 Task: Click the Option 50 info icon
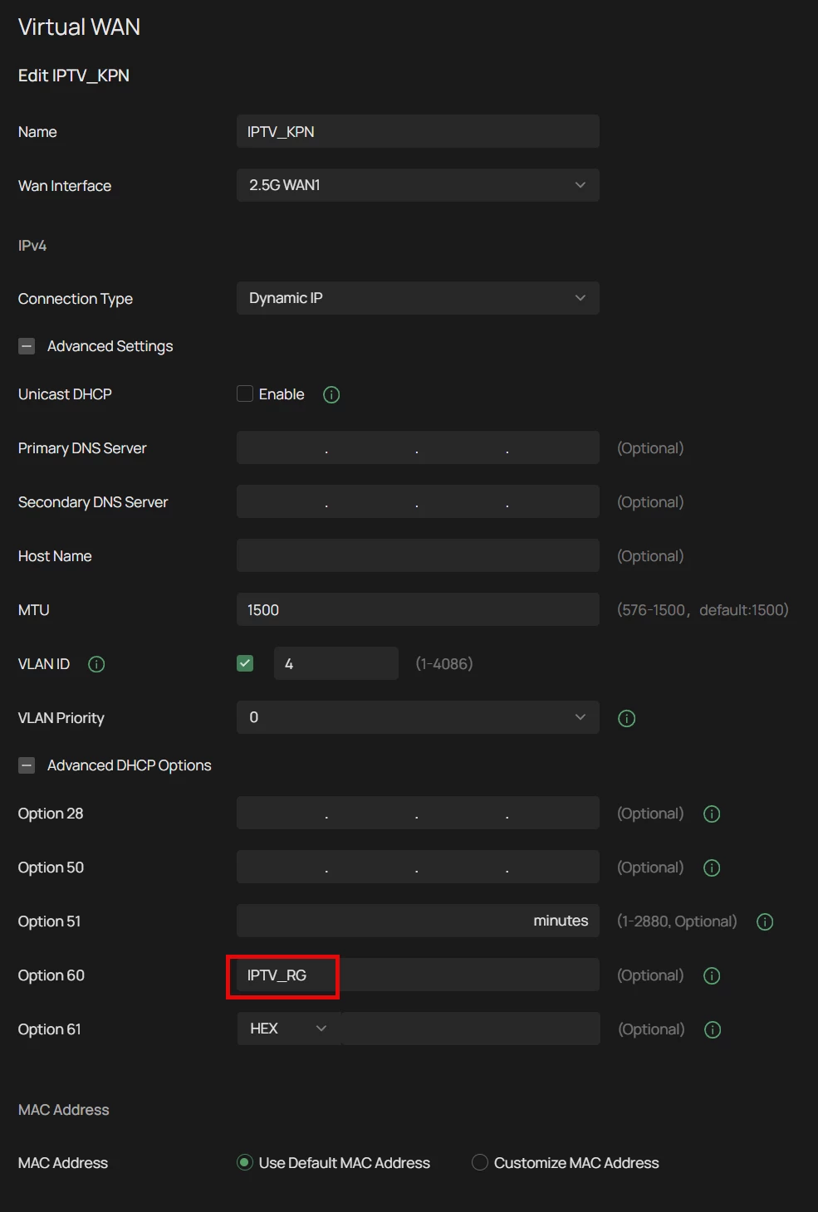click(712, 867)
